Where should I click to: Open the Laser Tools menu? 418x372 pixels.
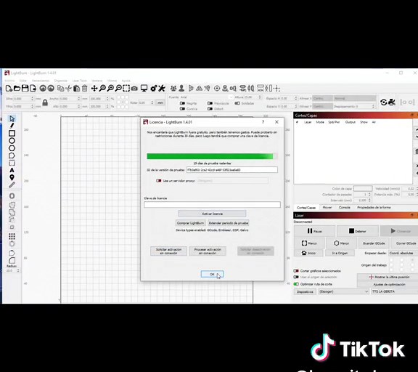79,81
